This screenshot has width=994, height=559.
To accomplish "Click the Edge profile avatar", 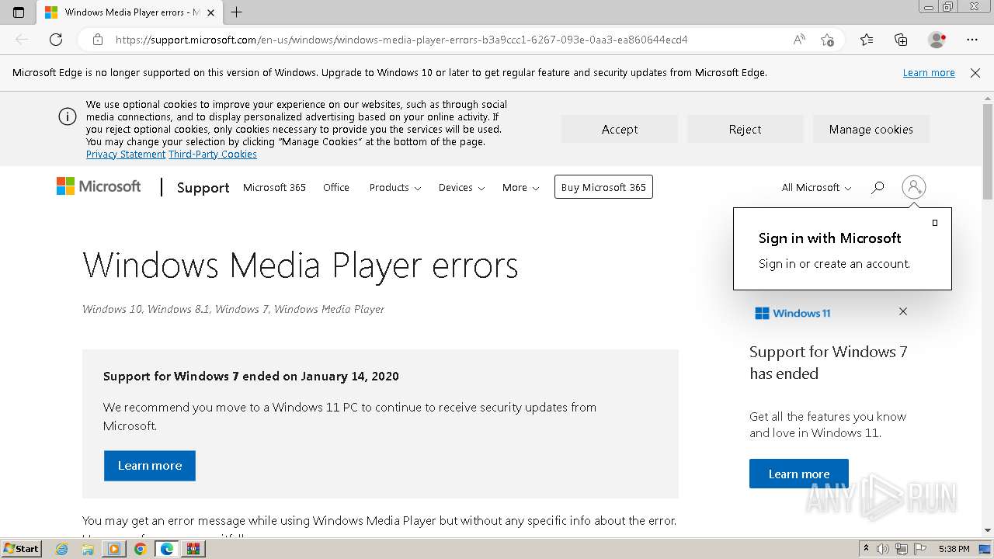I will 937,40.
